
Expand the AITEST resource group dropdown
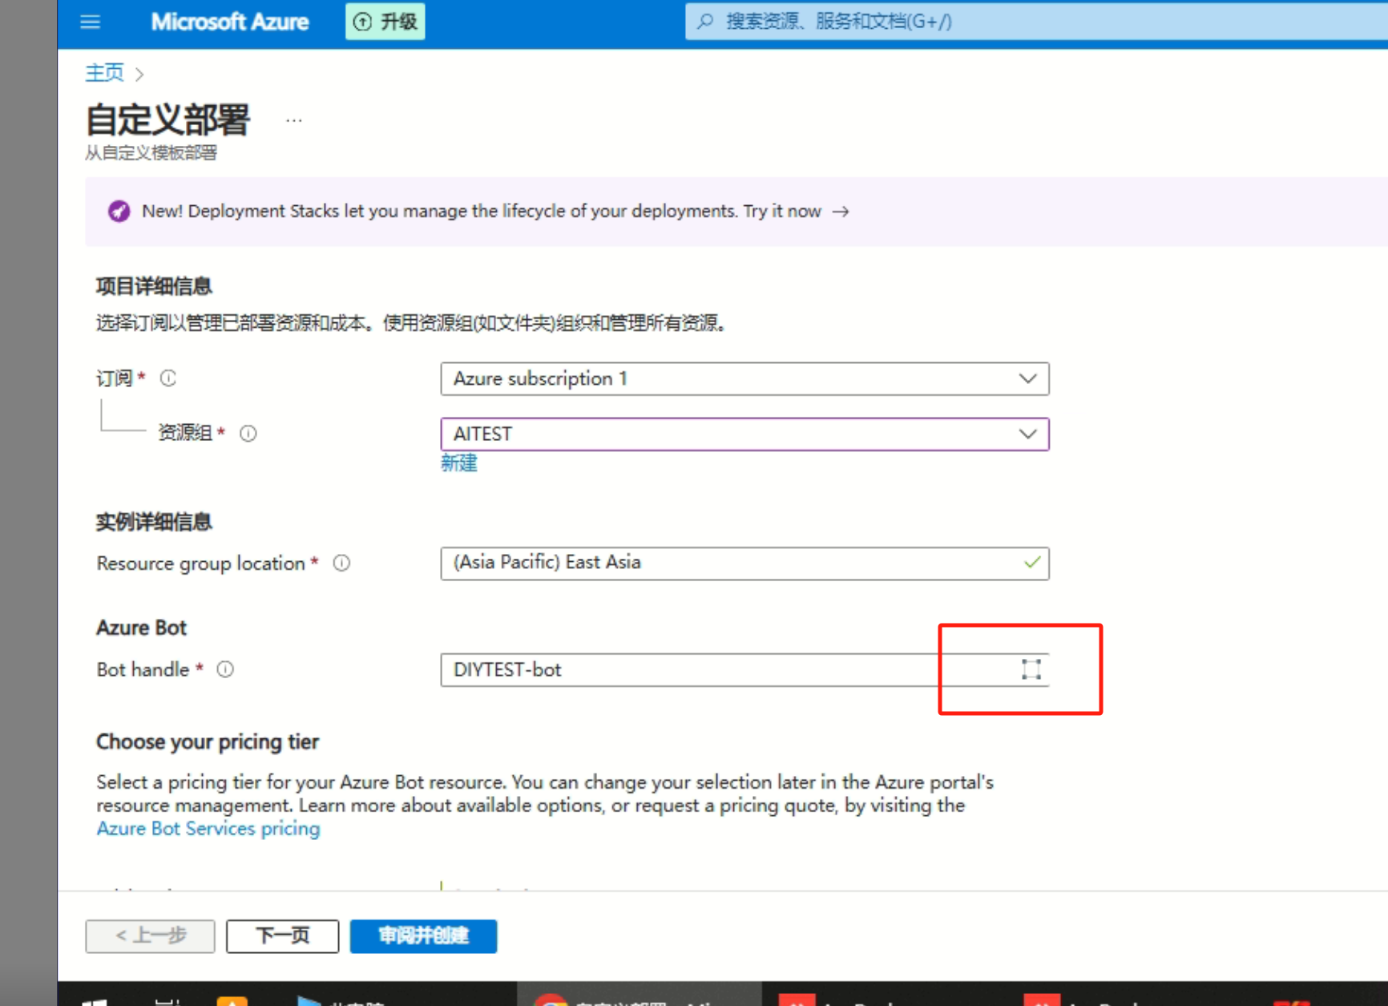(744, 434)
